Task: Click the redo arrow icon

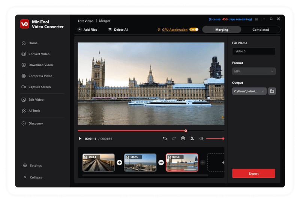Action: tap(174, 139)
